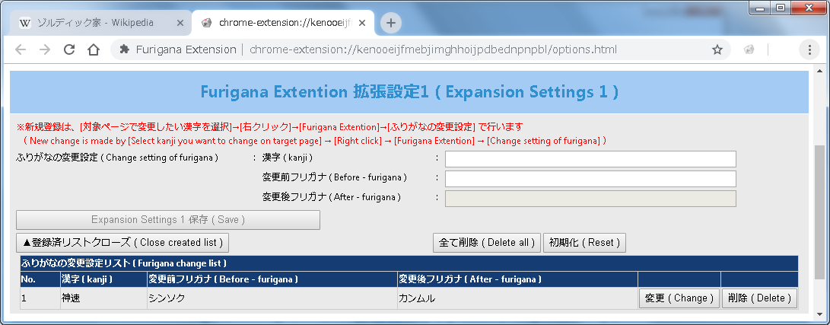
Task: Focus the address bar URL
Action: click(433, 49)
